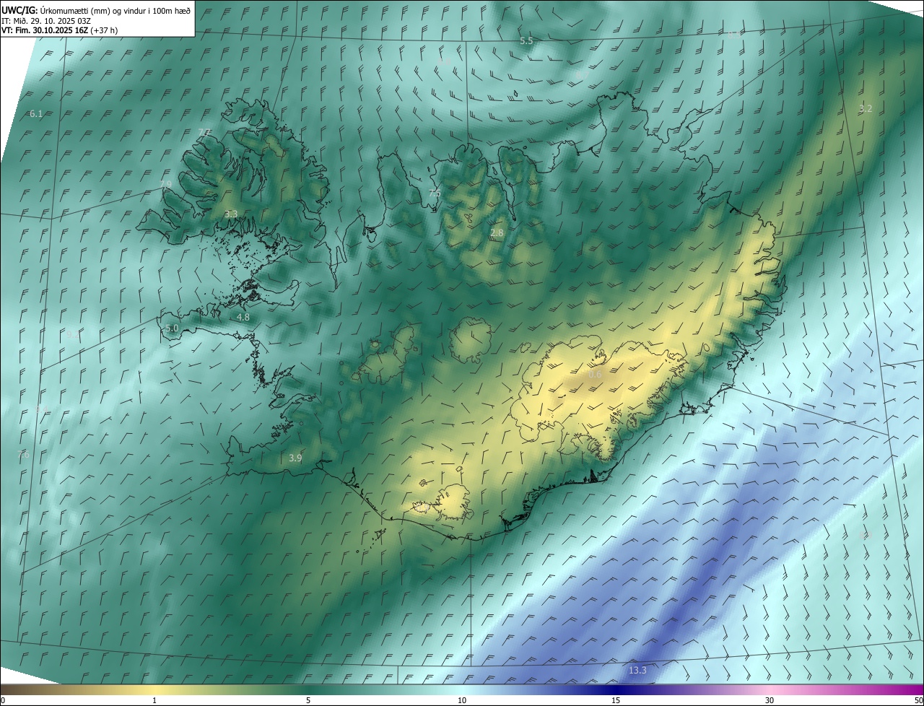
Task: Click the 6.1 value label
Action: click(x=36, y=114)
